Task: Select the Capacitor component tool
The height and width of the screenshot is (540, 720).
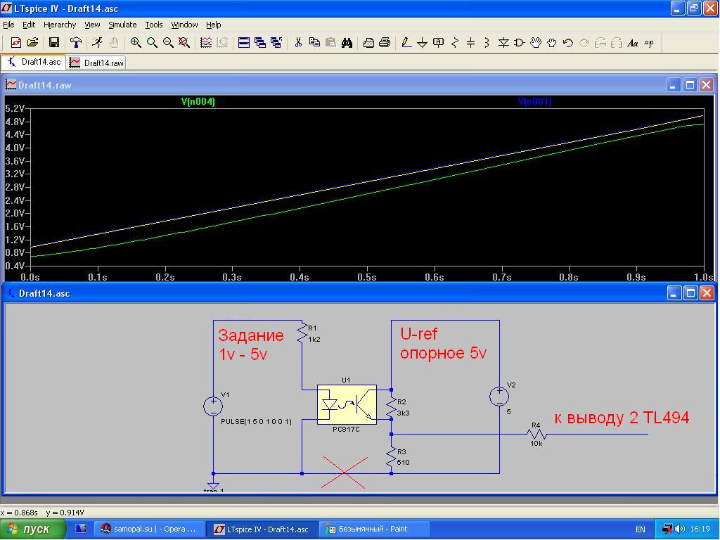Action: [x=470, y=43]
